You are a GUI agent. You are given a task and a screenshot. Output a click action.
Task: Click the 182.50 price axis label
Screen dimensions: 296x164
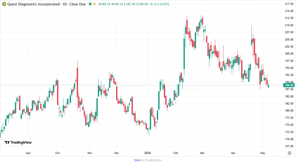click(289, 103)
